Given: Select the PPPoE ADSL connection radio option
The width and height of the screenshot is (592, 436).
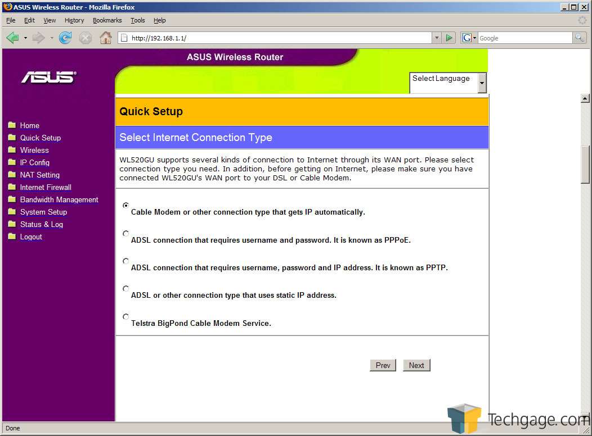Looking at the screenshot, I should click(125, 233).
